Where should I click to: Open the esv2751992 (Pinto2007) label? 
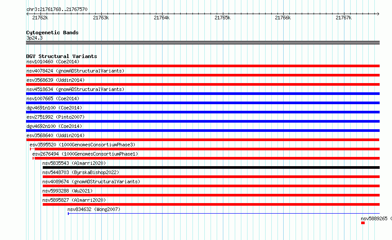pyautogui.click(x=55, y=117)
